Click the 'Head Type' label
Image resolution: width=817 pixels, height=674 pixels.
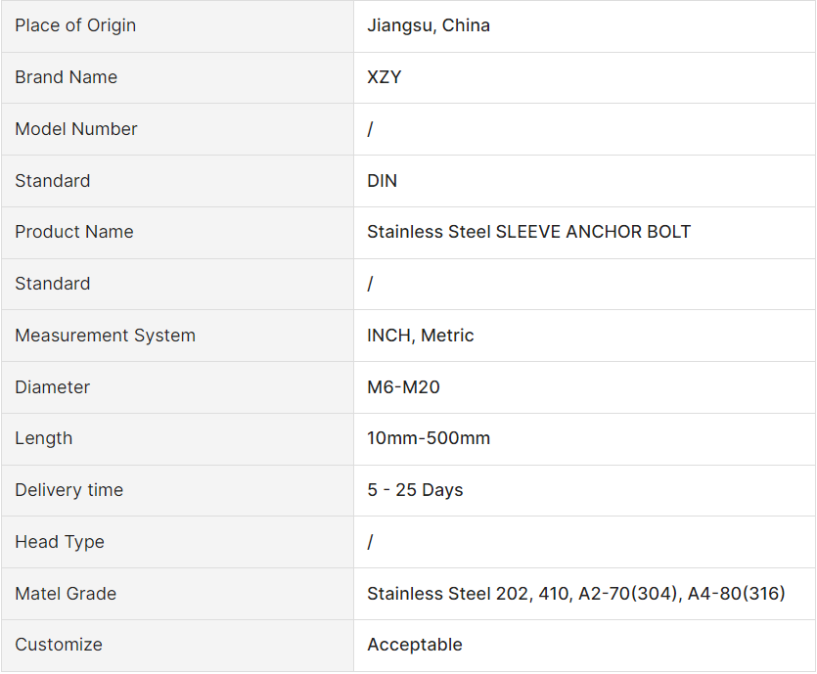click(60, 542)
